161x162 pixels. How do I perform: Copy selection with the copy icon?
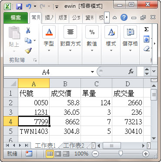click(x=28, y=40)
